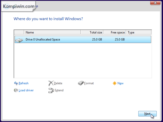The height and width of the screenshot is (122, 163).
Task: Click the Format drive icon
Action: point(81,83)
